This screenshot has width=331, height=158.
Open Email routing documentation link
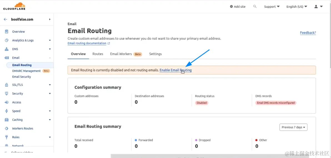tap(87, 43)
